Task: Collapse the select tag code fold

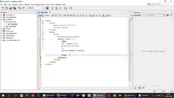Action: pyautogui.click(x=43, y=39)
